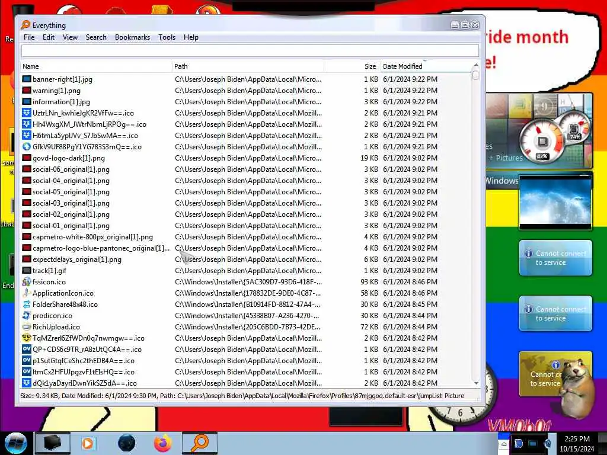Select social-06_original[1].png file name
The image size is (607, 455).
[71, 169]
